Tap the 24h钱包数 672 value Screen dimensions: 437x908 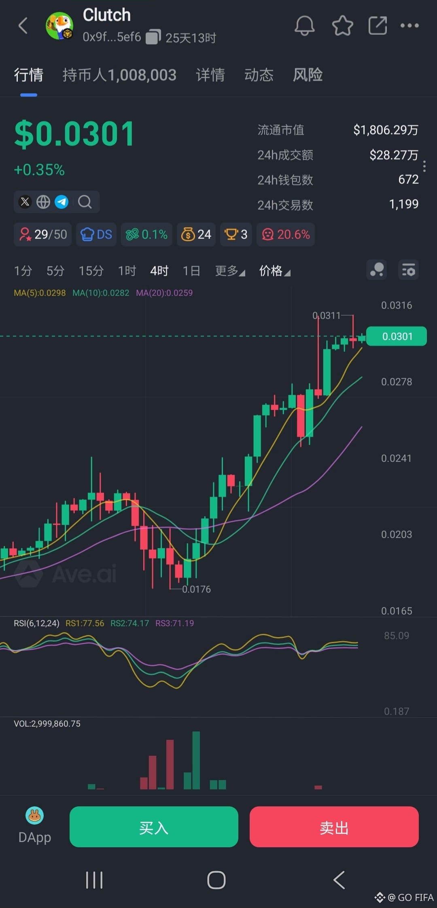[408, 179]
